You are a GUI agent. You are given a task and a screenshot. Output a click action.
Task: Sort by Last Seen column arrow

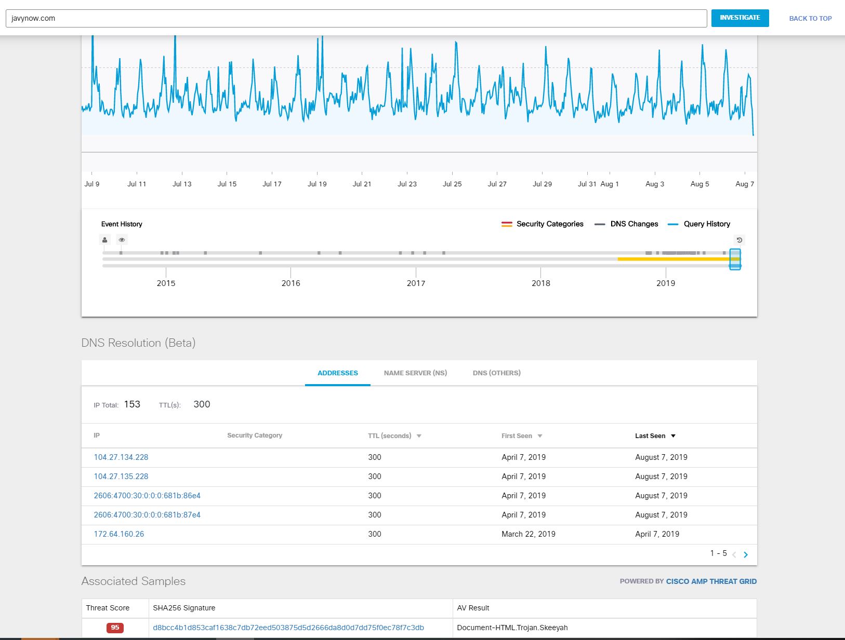point(673,436)
